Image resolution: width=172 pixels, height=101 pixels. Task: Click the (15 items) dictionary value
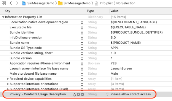118,17
